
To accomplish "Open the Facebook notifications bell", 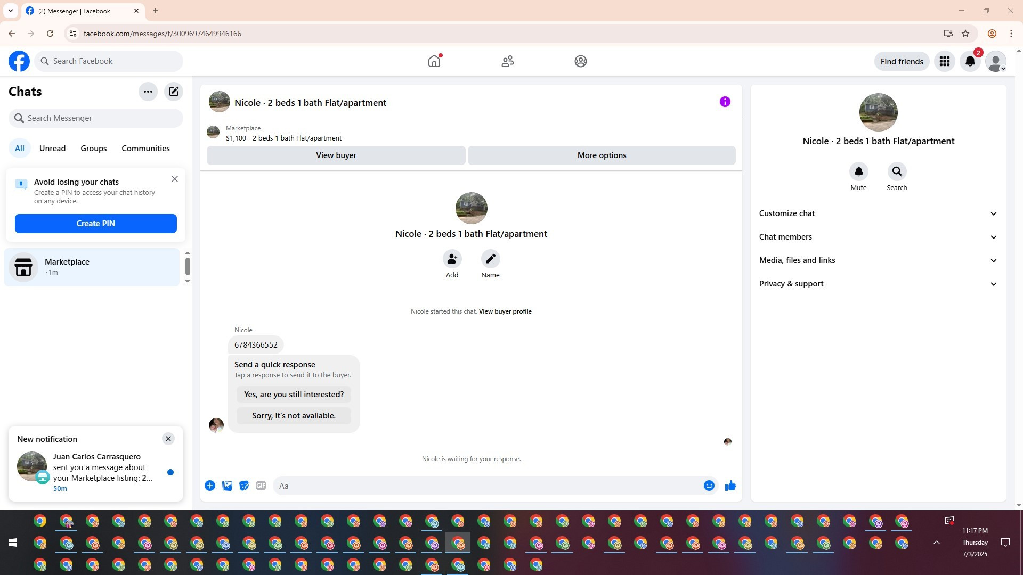I will tap(970, 61).
